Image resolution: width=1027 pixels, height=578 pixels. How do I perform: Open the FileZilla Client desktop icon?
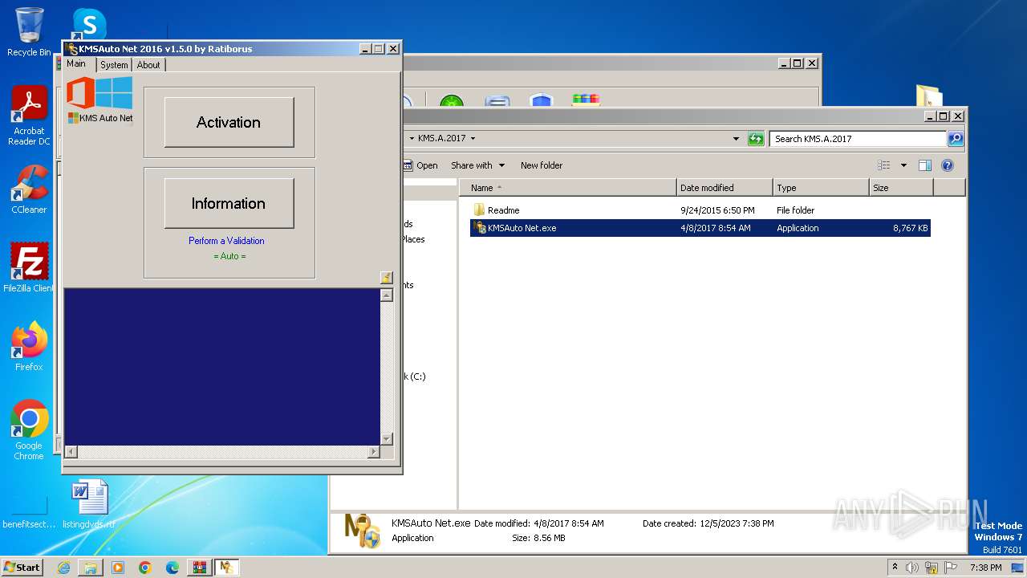click(29, 267)
